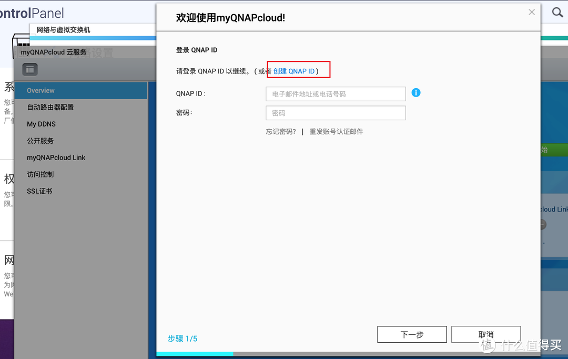
Task: Open 公开服务 sidebar item
Action: pos(40,141)
